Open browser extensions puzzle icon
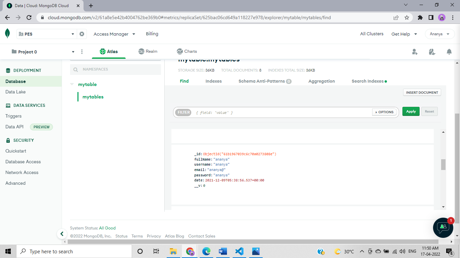This screenshot has height=258, width=460. click(x=420, y=17)
